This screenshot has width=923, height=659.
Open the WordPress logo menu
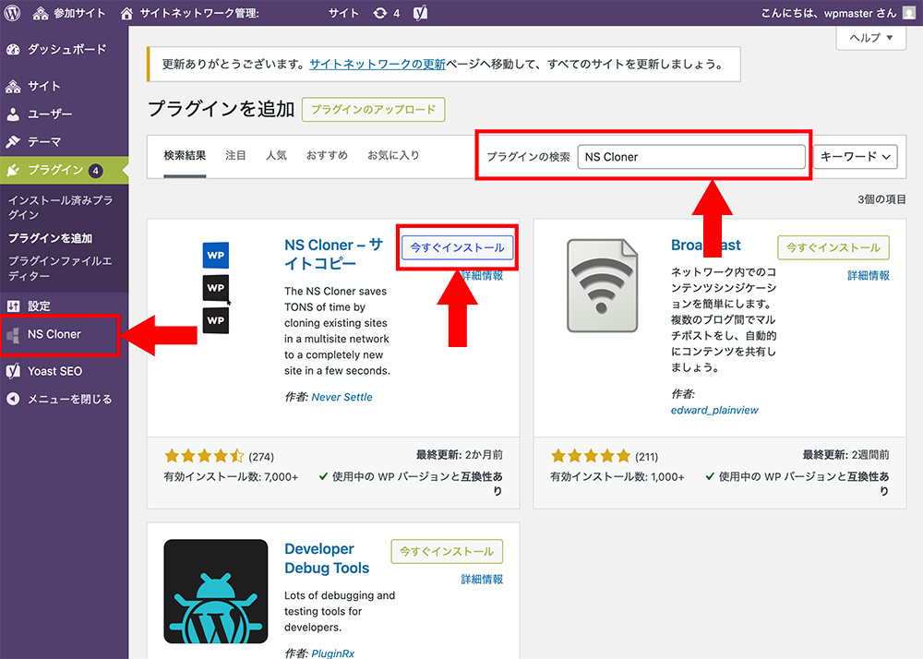pos(12,13)
